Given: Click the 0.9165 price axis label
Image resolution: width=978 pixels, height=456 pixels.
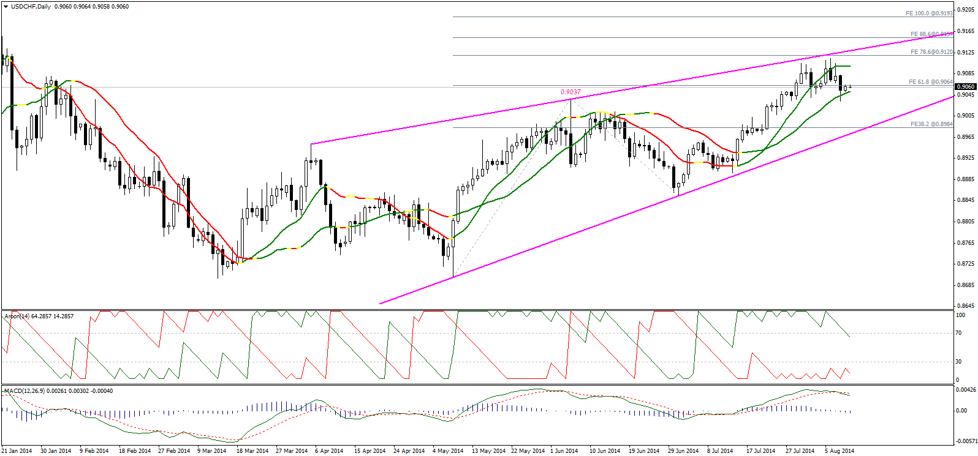Looking at the screenshot, I should pos(966,31).
